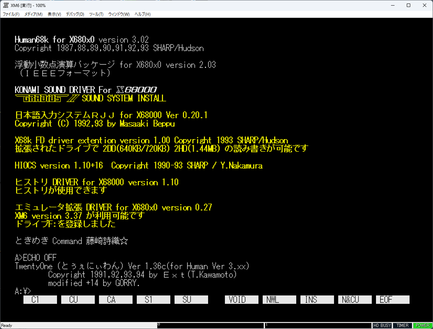433x329 pixels.
Task: Click the C1 function key label
Action: 40,300
